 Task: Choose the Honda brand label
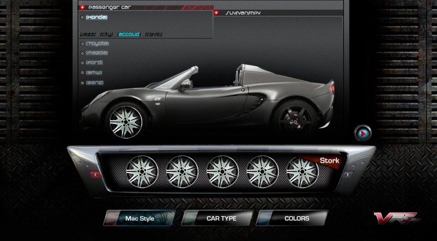(97, 17)
